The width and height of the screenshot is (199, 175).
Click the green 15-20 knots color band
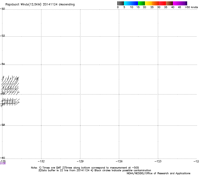141,3
